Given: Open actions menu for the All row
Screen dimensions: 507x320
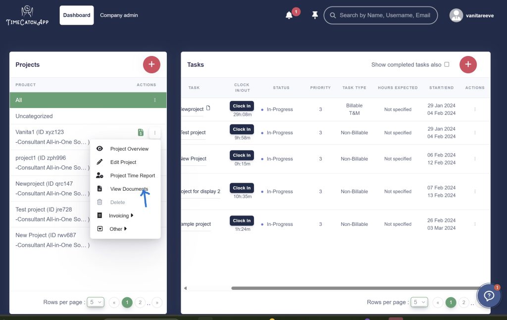Looking at the screenshot, I should (x=155, y=100).
